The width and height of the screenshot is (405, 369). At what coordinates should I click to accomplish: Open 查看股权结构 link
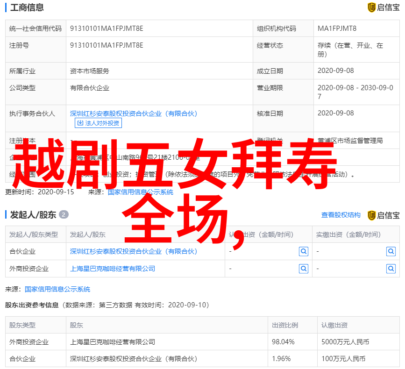click(x=341, y=215)
